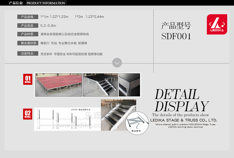Open the black stage with stairs photo

[x=100, y=85]
